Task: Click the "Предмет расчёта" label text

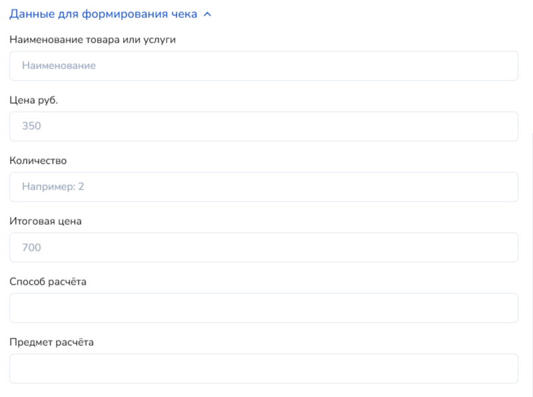Action: [52, 342]
